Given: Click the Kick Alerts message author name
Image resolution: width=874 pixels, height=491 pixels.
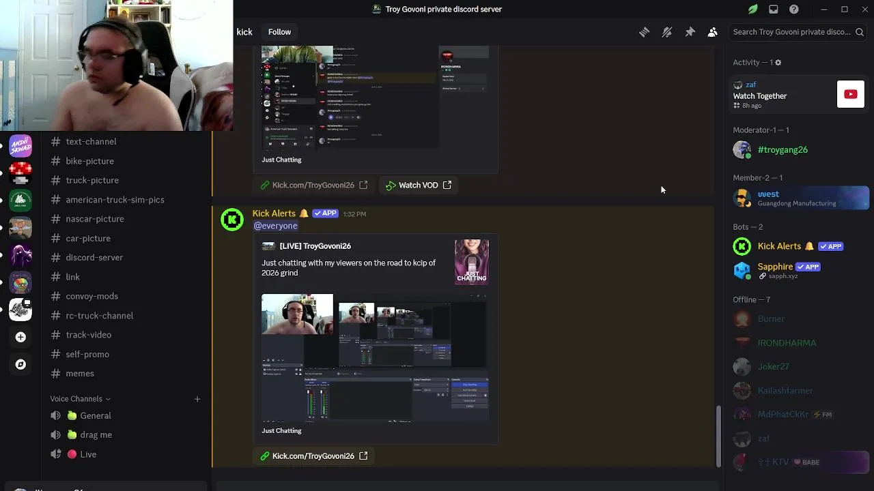Looking at the screenshot, I should pos(274,213).
